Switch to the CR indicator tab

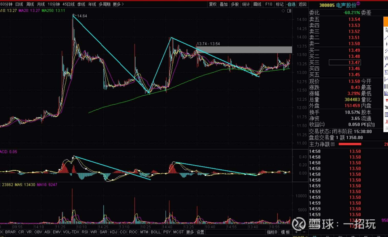21,232
